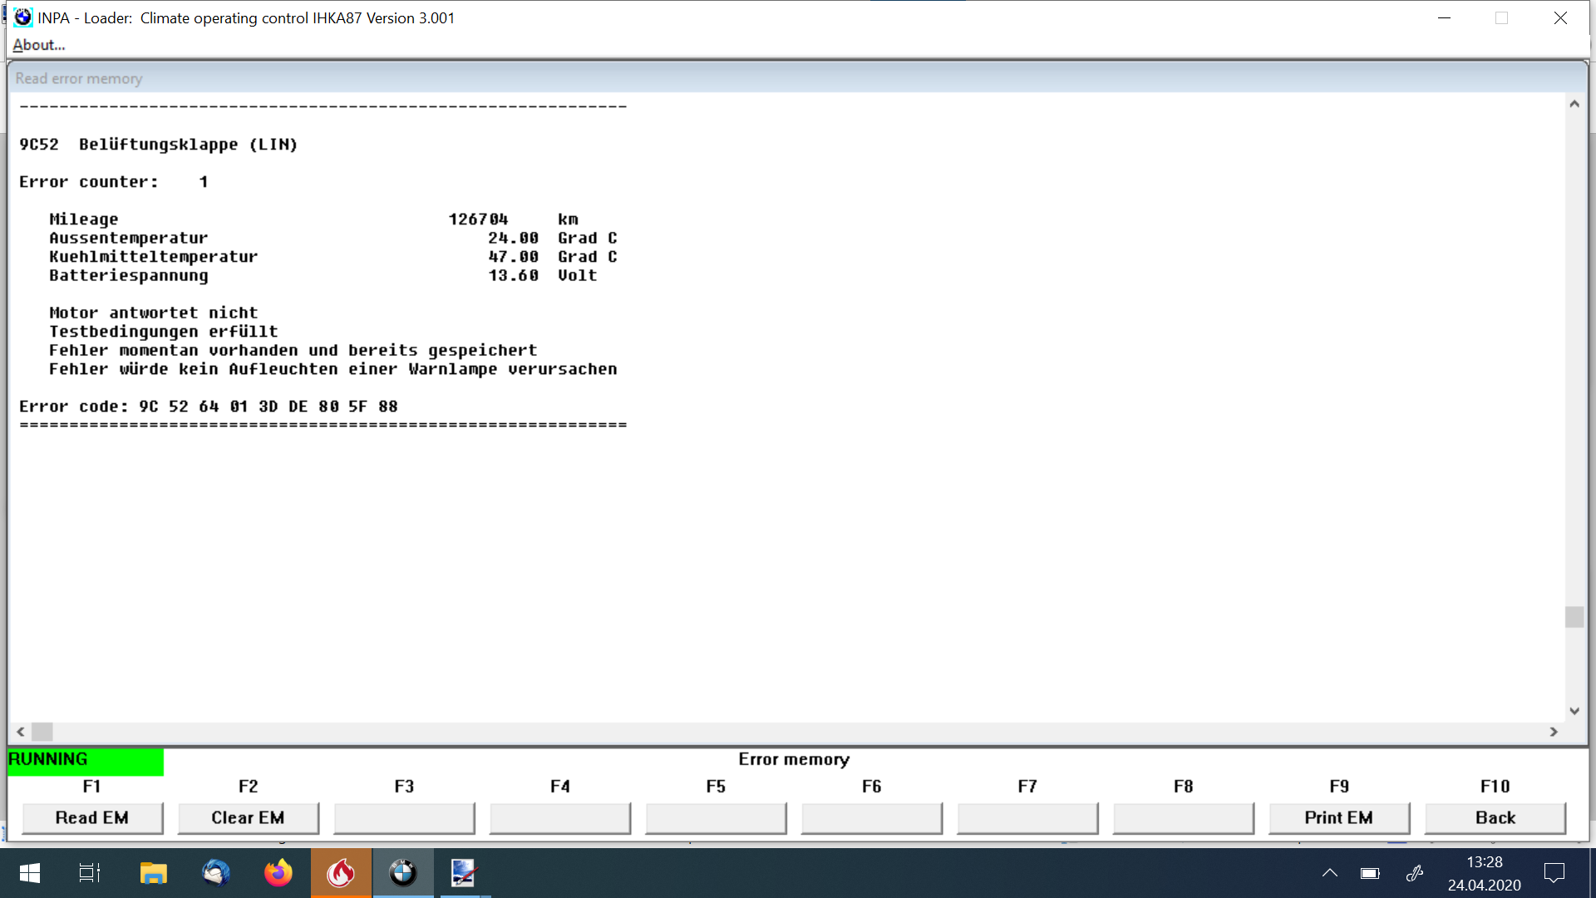This screenshot has height=898, width=1596.
Task: Switch to the flame icon app in taskbar
Action: 341,873
